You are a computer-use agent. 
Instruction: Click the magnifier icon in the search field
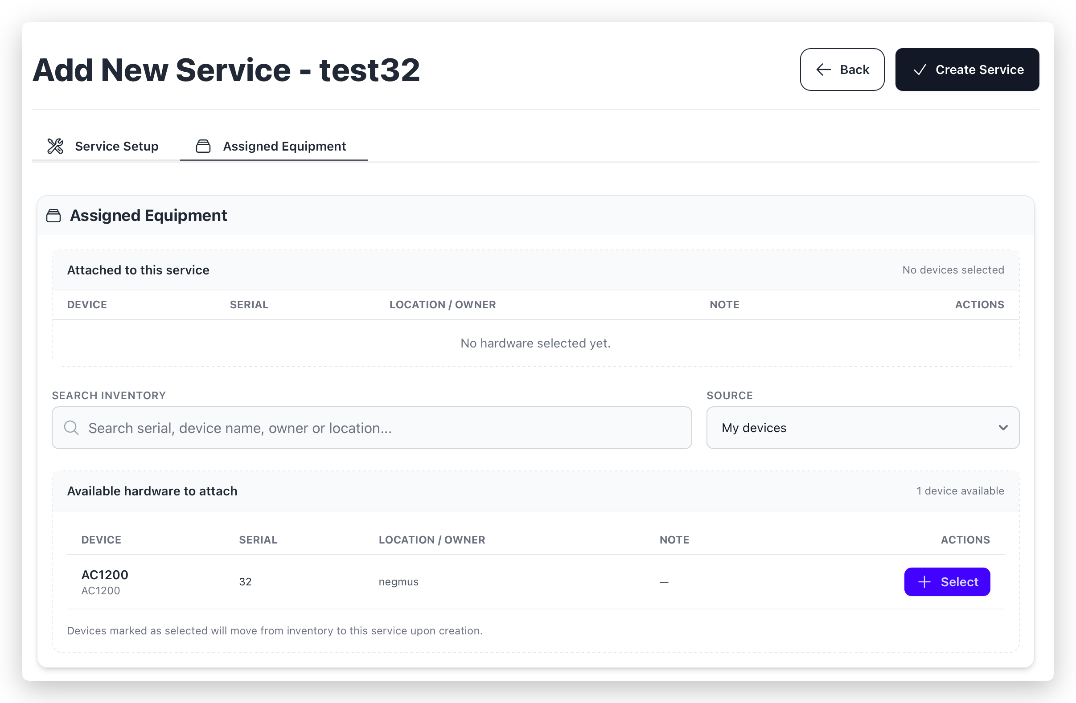(71, 427)
